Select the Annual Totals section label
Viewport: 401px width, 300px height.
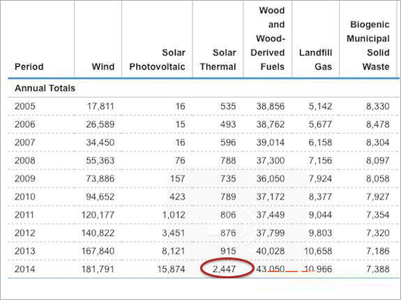click(x=45, y=88)
